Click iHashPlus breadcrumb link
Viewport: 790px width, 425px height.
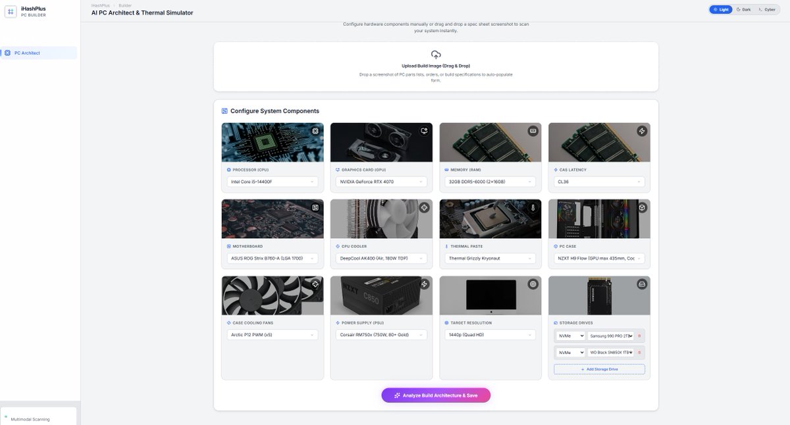101,5
